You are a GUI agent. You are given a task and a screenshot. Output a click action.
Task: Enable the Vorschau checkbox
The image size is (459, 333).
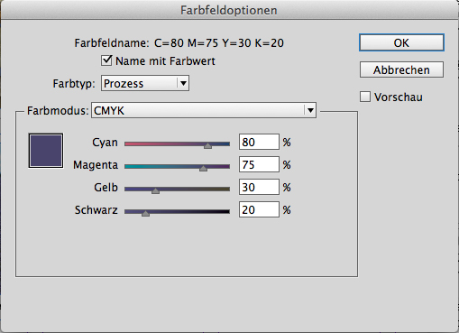(365, 97)
